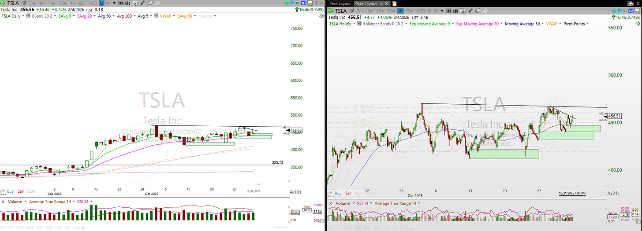Viewport: 642px width, 231px height.
Task: Open the news icon next to TSLA in left chart
Action: pos(24,3)
